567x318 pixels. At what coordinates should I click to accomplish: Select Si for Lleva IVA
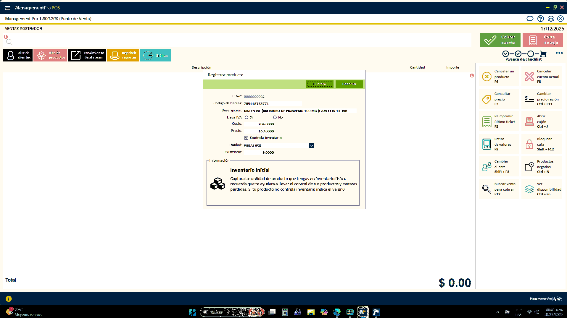[247, 117]
